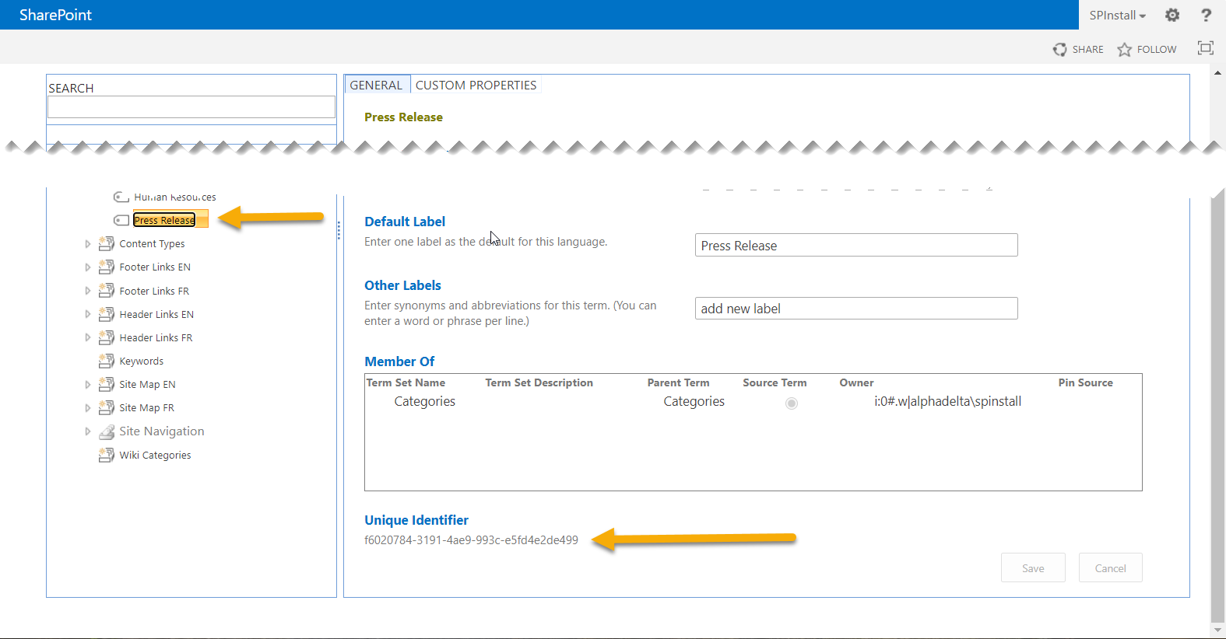Toggle the focus on content icon

coord(1205,48)
